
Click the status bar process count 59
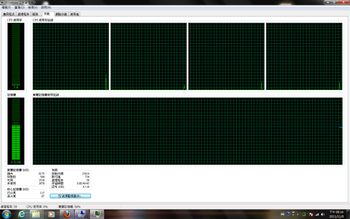click(x=9, y=207)
